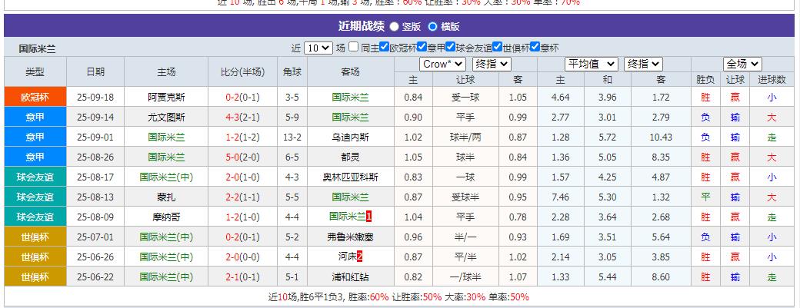Toggle the 球会友谊 checkbox
The height and width of the screenshot is (308, 800).
[x=451, y=48]
